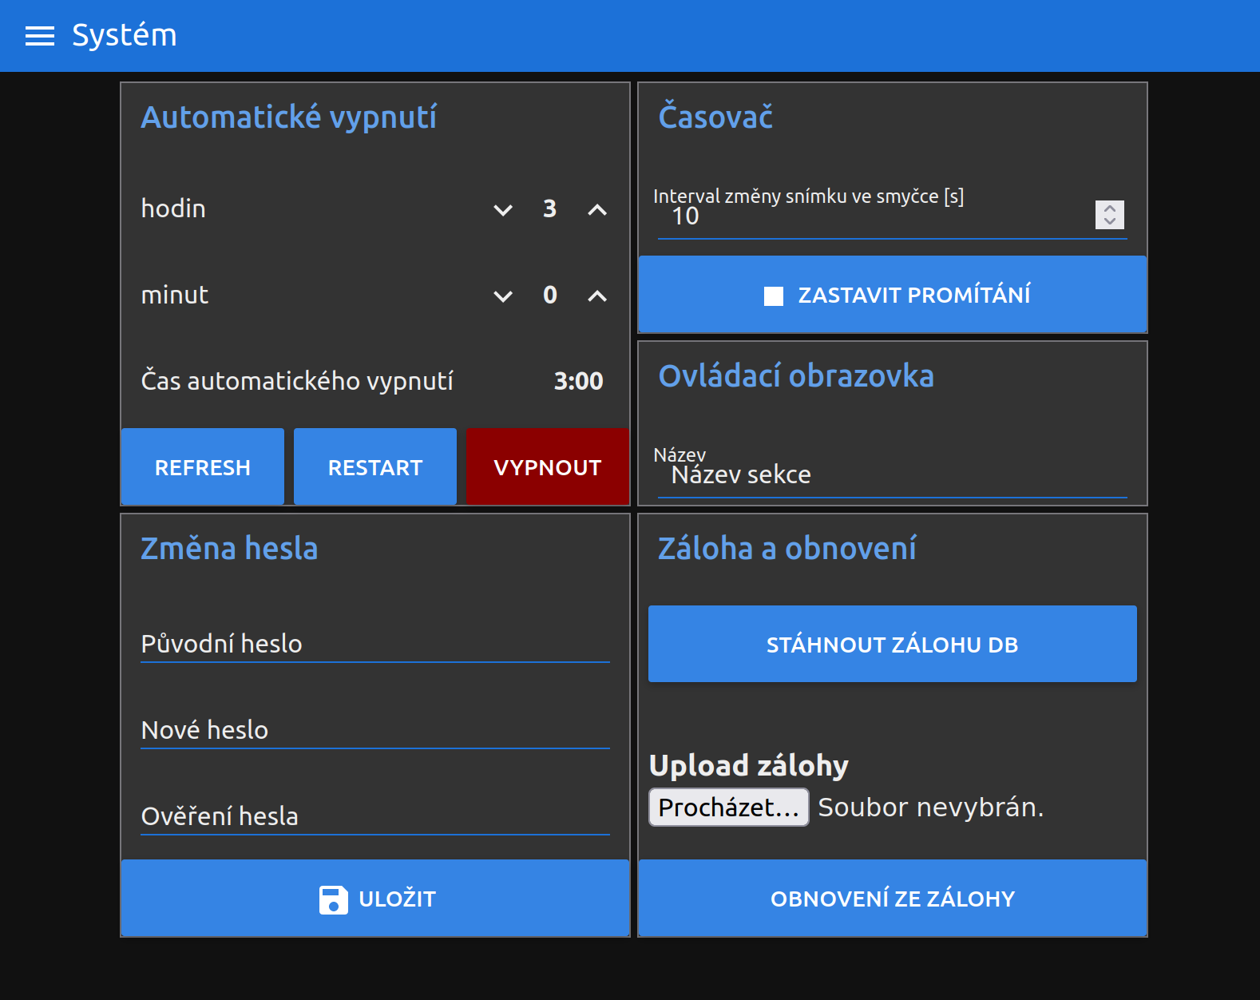Click Procházet to choose backup file
The image size is (1260, 1000).
coord(728,808)
